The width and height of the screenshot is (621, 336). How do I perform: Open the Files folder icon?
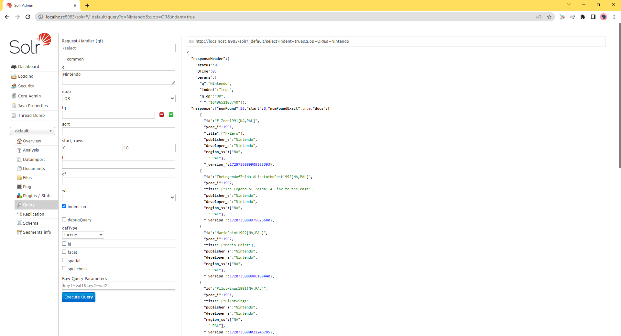click(x=19, y=177)
